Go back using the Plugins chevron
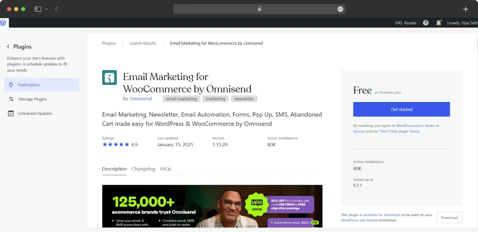Viewport: 478px width, 232px height. click(8, 46)
